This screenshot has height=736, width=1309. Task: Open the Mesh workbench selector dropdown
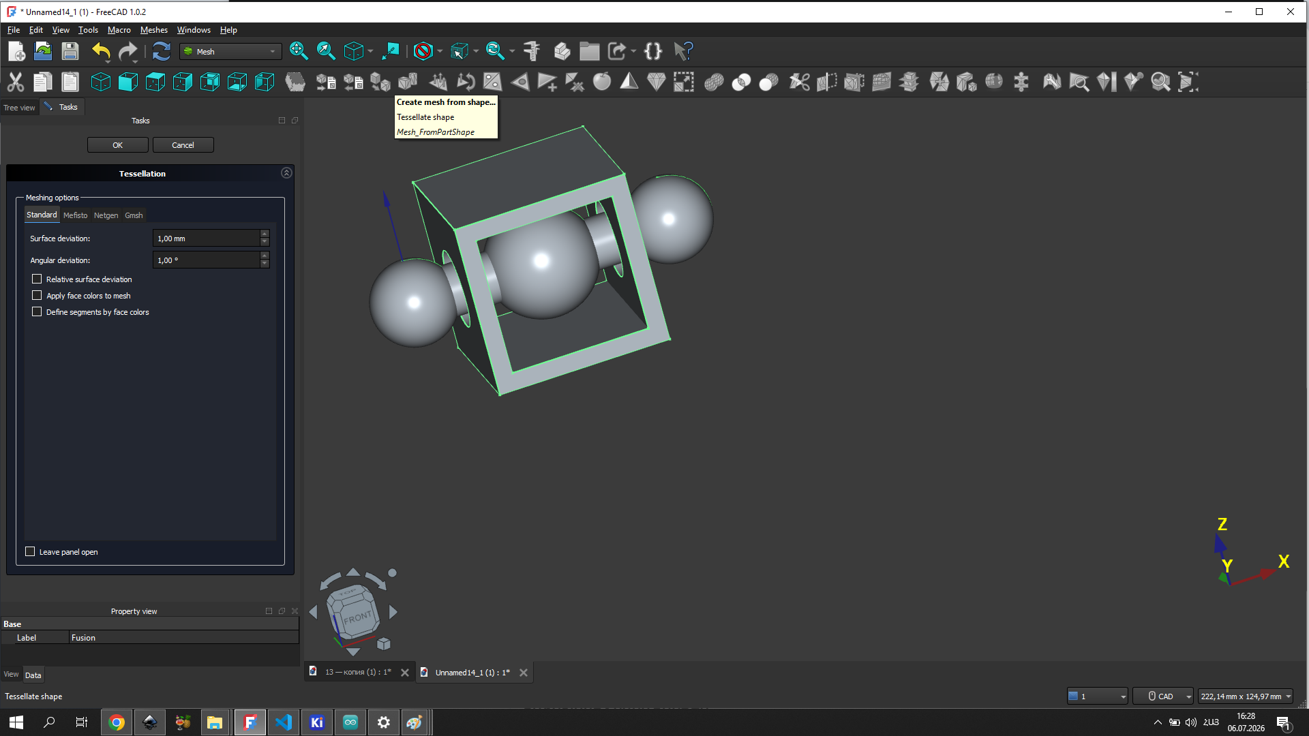tap(230, 51)
